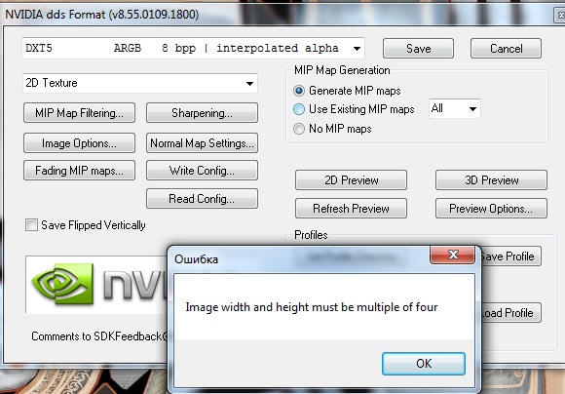Click the NVIDIA eye logo image

click(x=63, y=284)
